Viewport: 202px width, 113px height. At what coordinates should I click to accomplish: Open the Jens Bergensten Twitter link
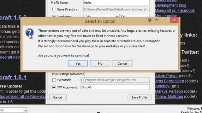169,81
